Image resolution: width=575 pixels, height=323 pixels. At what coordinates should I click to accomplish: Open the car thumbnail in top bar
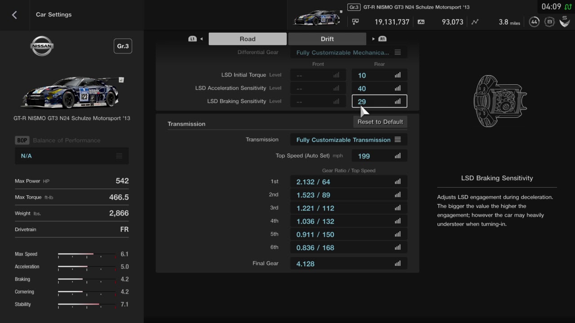tap(317, 17)
